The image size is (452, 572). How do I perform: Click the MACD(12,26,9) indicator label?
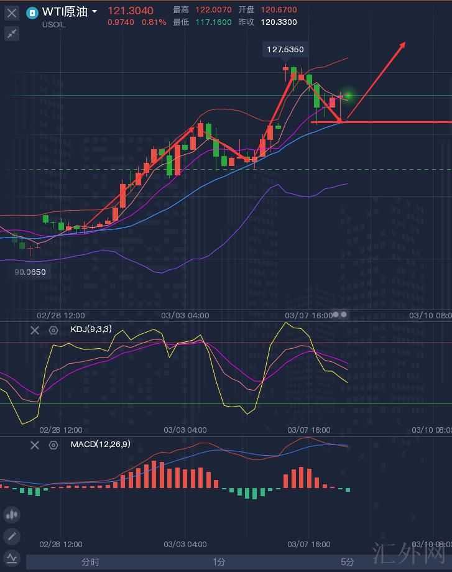pos(100,445)
